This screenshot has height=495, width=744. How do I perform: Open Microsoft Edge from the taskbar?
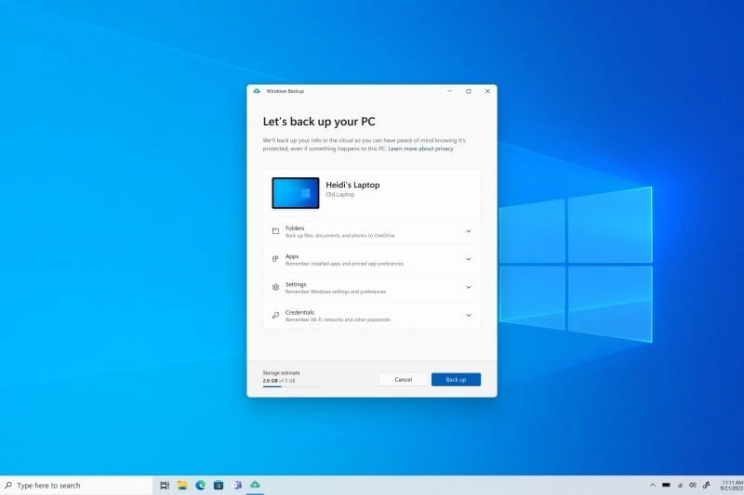[x=200, y=485]
